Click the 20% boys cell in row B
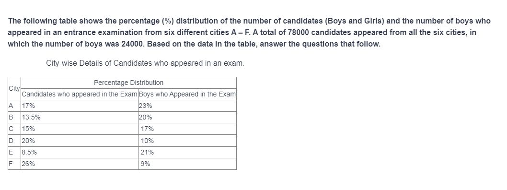Viewport: 507px width, 190px height. [187, 118]
